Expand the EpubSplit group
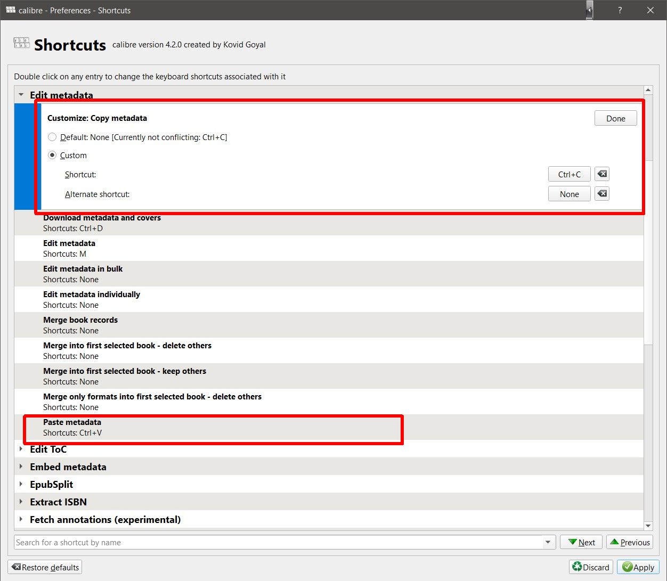This screenshot has height=581, width=667. click(x=21, y=484)
